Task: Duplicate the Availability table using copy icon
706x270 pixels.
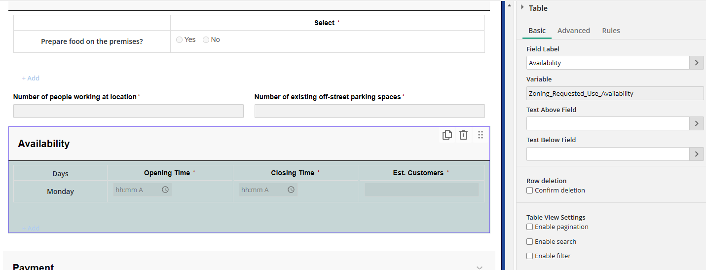Action: [447, 135]
